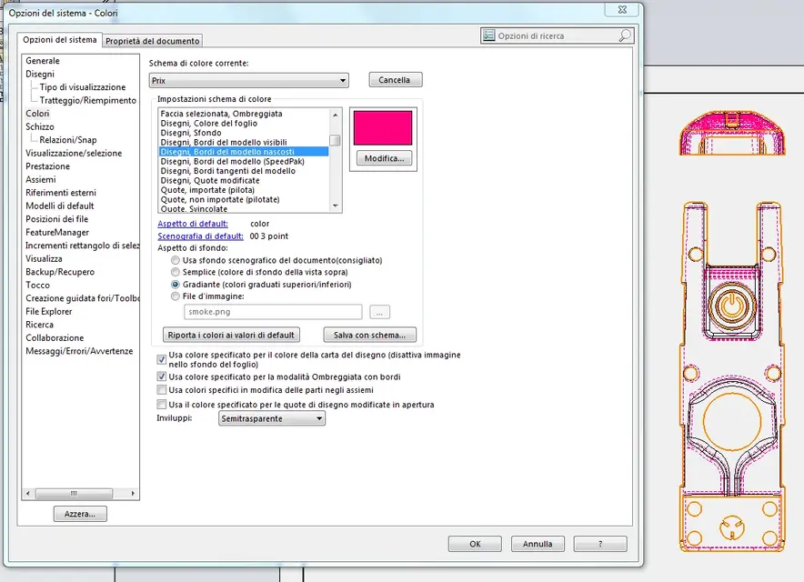The image size is (804, 582).
Task: Select Faccia selezionata, Ombreggiata in list
Action: (x=222, y=114)
